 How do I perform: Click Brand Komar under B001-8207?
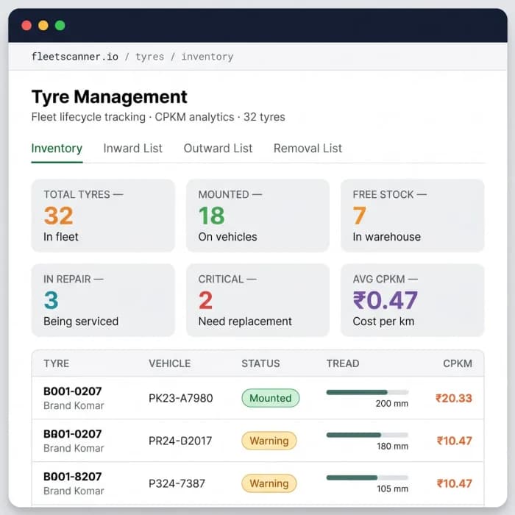click(74, 491)
